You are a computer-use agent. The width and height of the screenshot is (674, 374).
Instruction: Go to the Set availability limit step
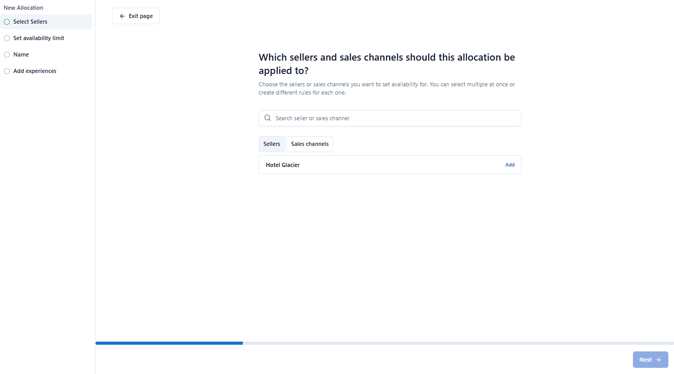[38, 39]
